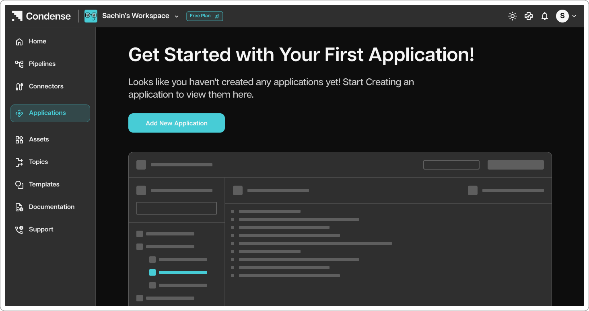The width and height of the screenshot is (589, 311).
Task: Click the Free Plan badge
Action: click(x=204, y=16)
